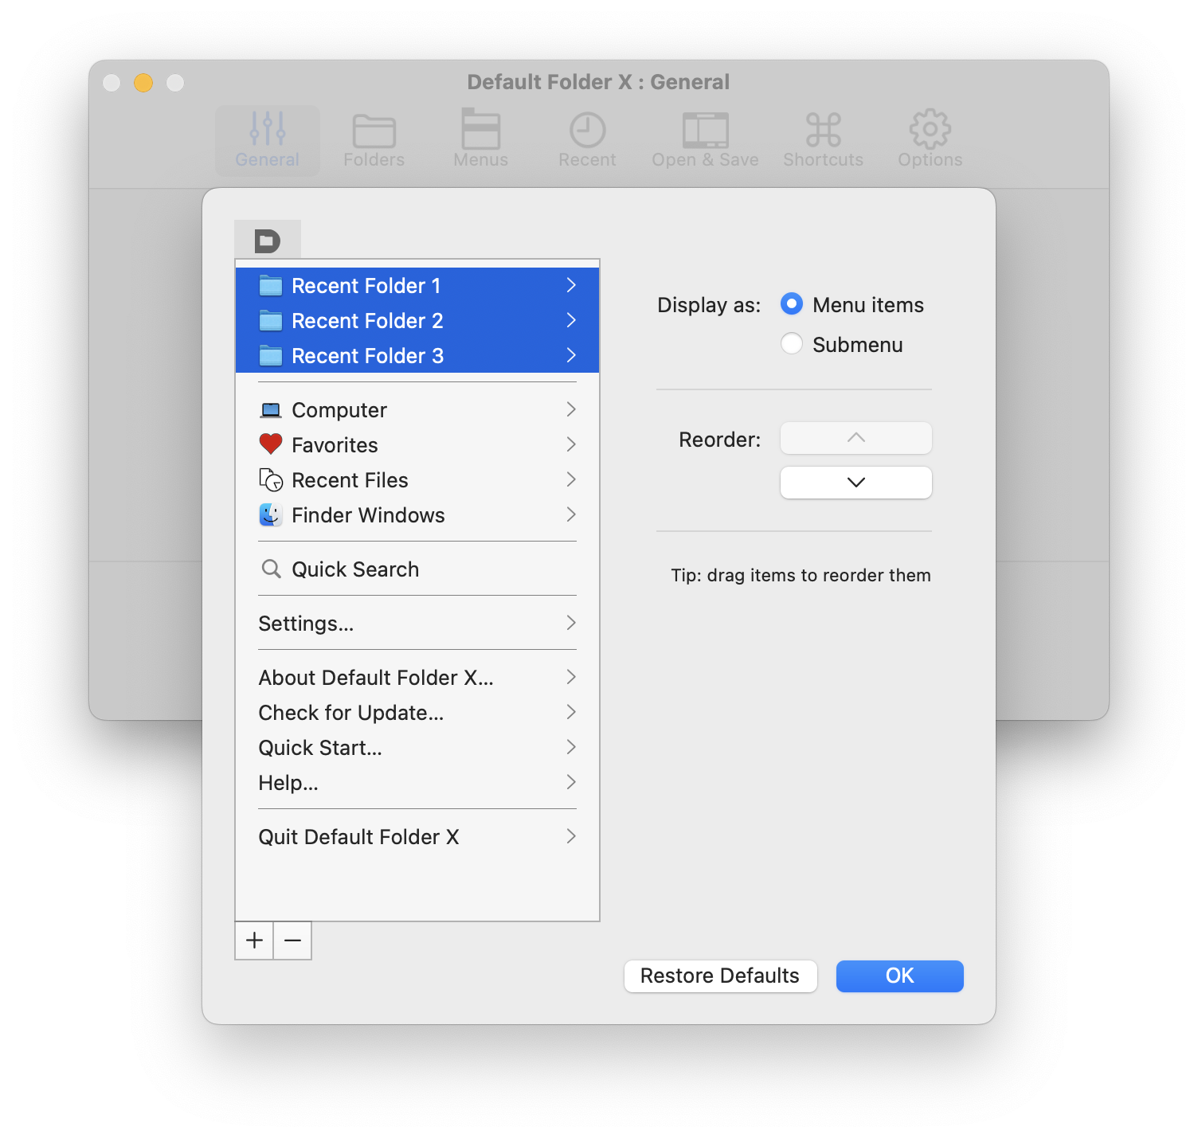Screen dimensions: 1198x1142
Task: Switch to the Folders tab
Action: point(374,140)
